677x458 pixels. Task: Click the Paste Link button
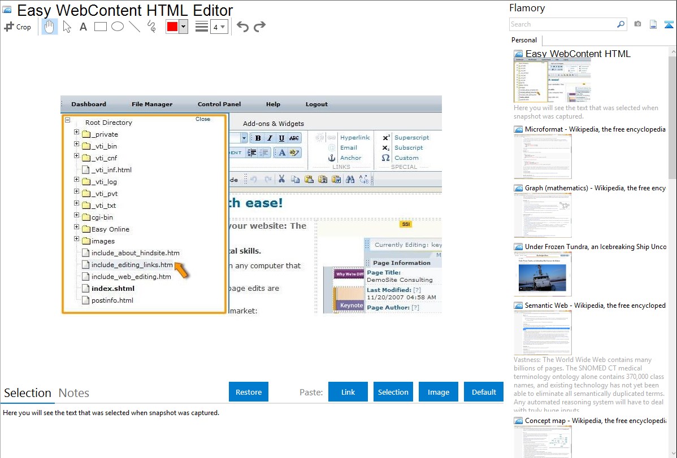pos(348,392)
